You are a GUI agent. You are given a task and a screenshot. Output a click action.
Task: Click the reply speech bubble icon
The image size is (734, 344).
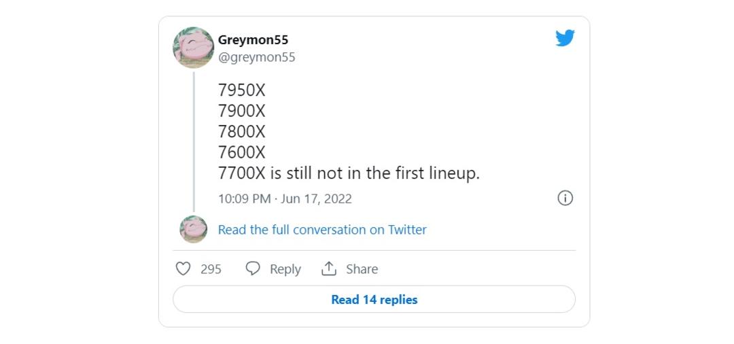[253, 269]
